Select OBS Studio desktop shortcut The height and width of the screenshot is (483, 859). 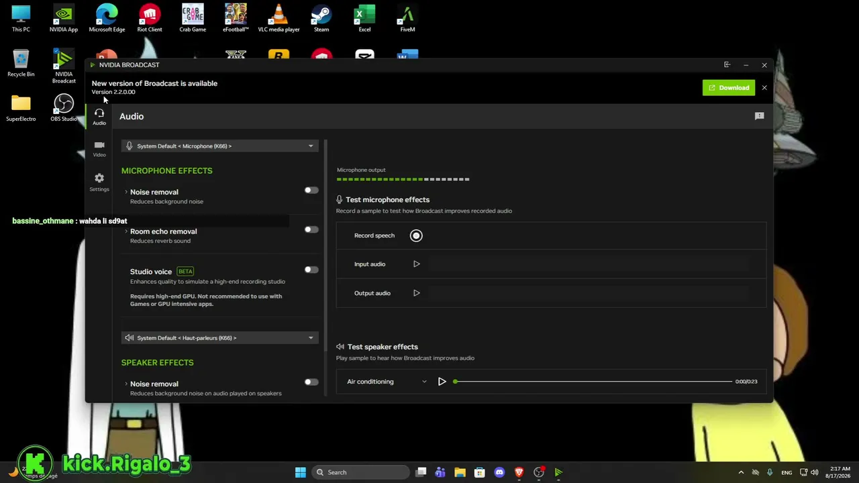click(x=64, y=109)
